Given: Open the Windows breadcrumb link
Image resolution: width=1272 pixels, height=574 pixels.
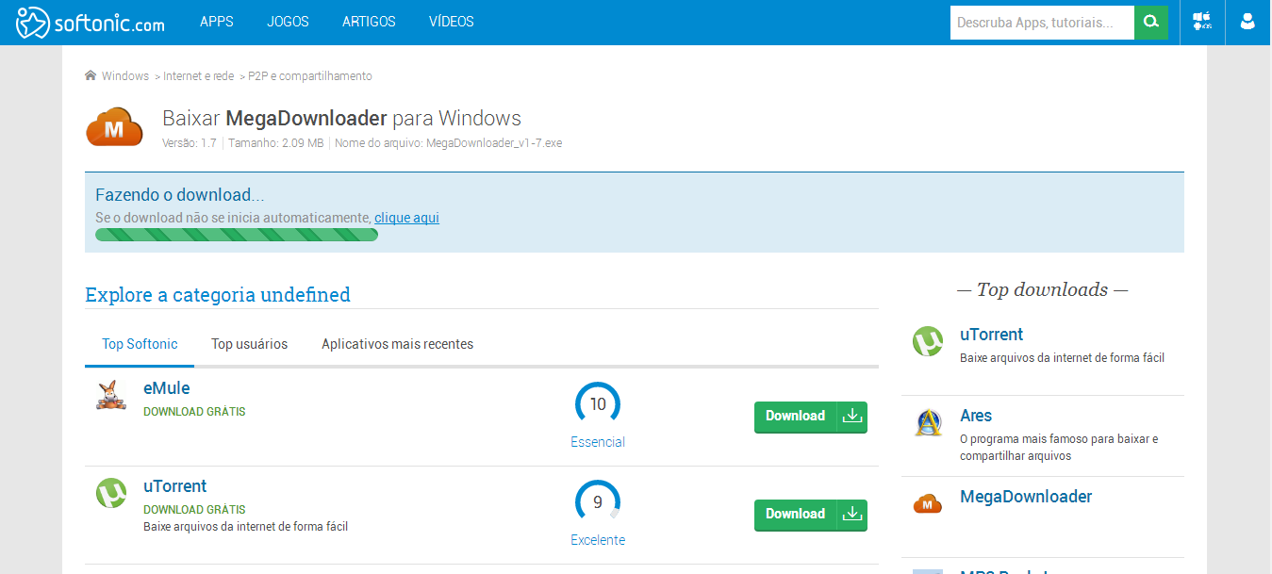Looking at the screenshot, I should coord(125,76).
